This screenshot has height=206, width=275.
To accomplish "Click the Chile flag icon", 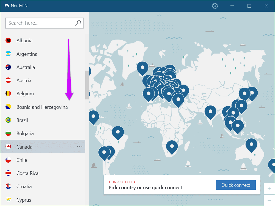I will (8, 160).
